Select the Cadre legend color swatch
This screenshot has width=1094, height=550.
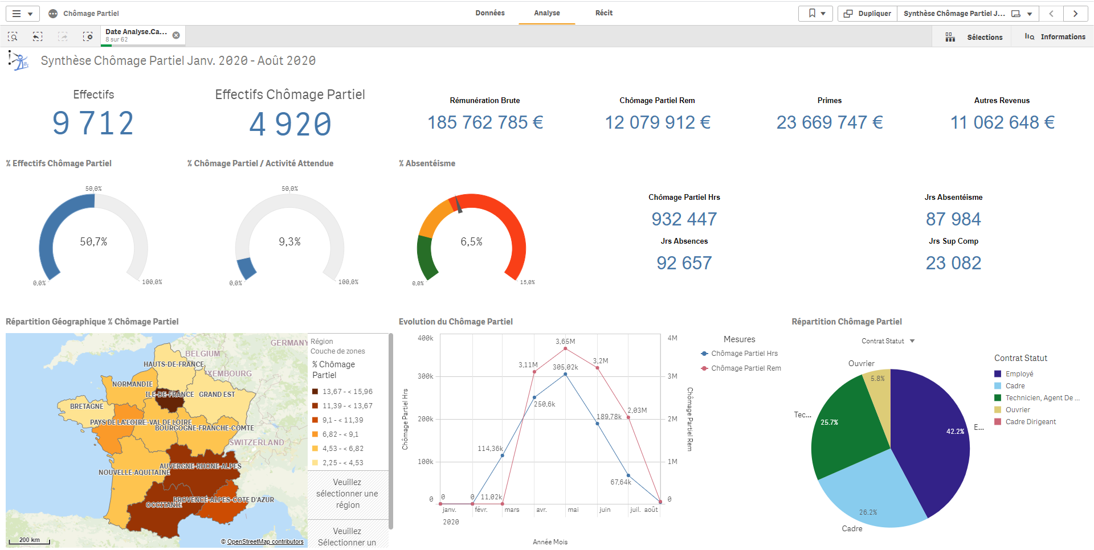998,386
